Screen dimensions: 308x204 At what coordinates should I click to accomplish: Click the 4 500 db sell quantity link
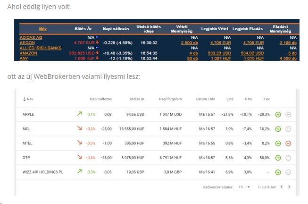(288, 58)
